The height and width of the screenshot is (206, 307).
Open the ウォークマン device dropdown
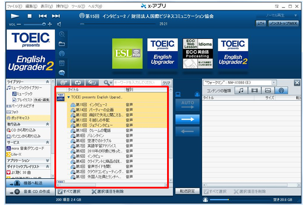pos(240,82)
